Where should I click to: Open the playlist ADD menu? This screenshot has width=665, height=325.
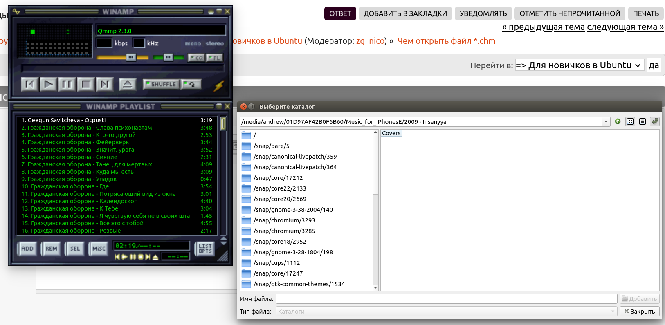click(x=27, y=249)
